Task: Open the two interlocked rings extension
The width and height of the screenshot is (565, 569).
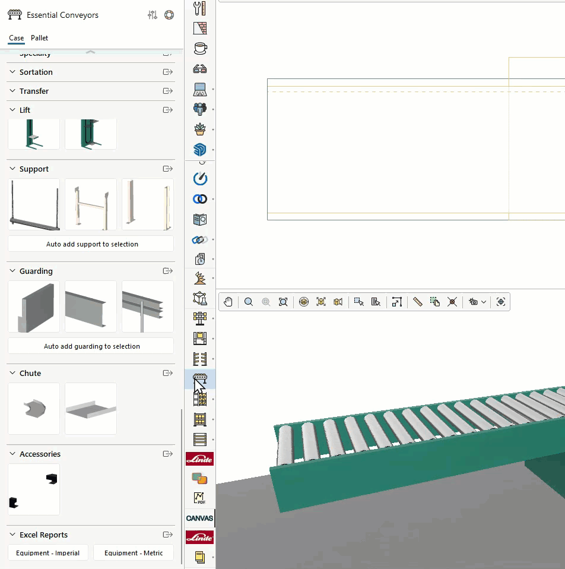Action: 200,199
